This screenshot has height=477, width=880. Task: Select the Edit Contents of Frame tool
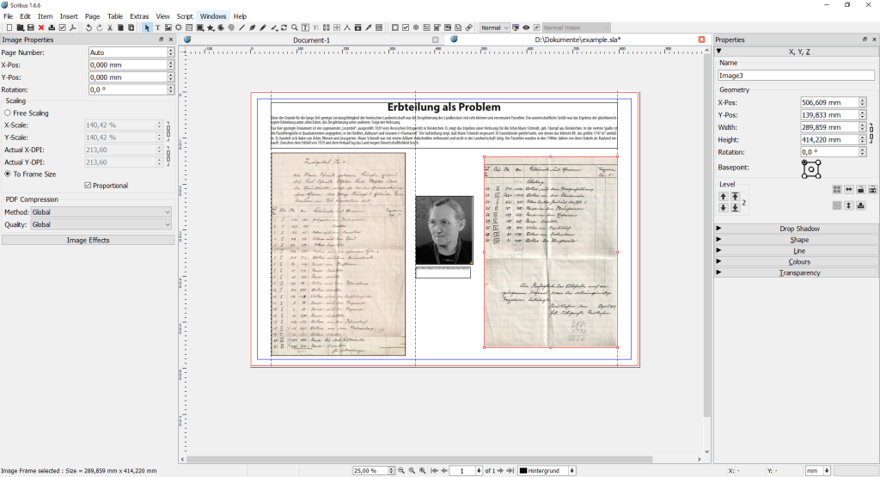[x=305, y=28]
